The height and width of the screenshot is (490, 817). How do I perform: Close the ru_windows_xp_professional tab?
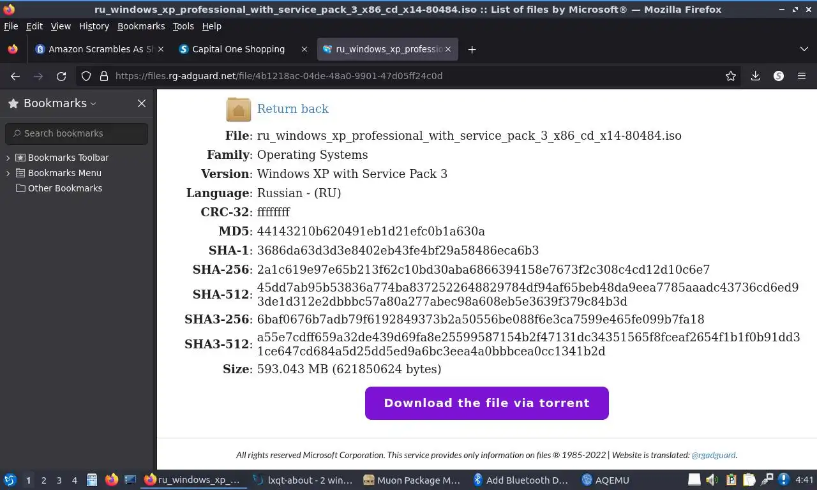pos(448,49)
